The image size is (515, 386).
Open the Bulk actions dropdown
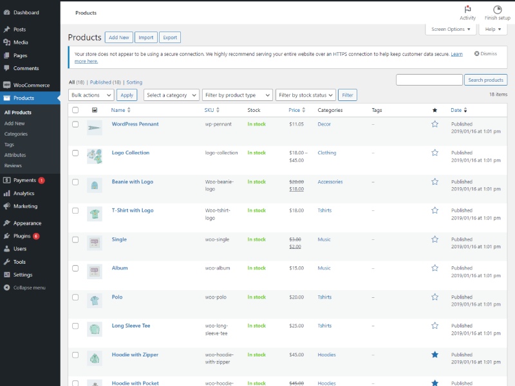pos(91,95)
